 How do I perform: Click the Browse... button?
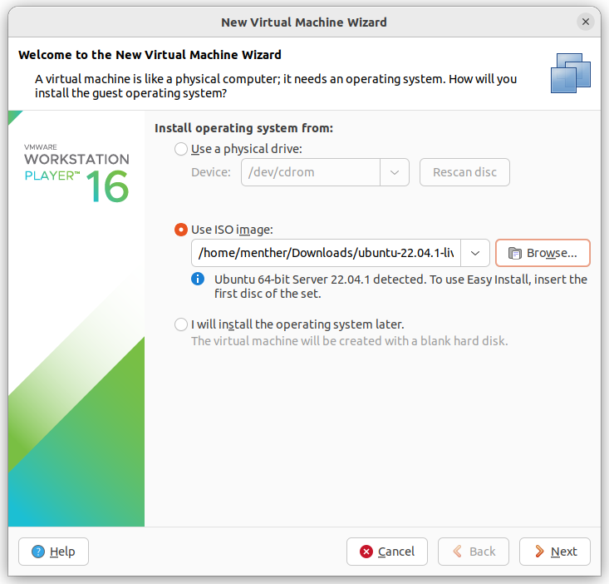tap(543, 253)
